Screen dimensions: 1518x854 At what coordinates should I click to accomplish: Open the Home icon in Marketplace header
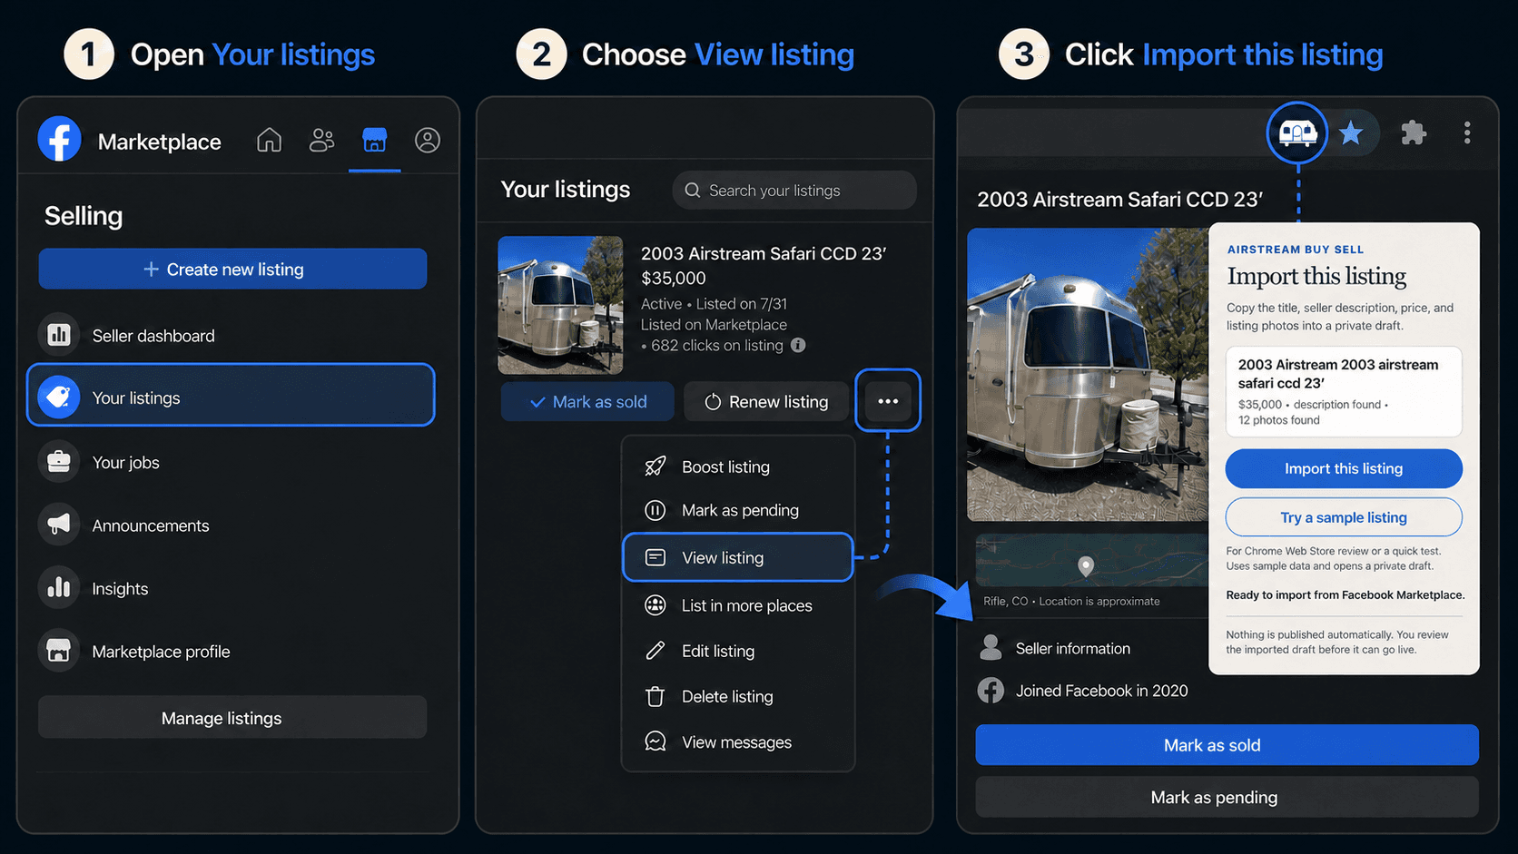269,140
